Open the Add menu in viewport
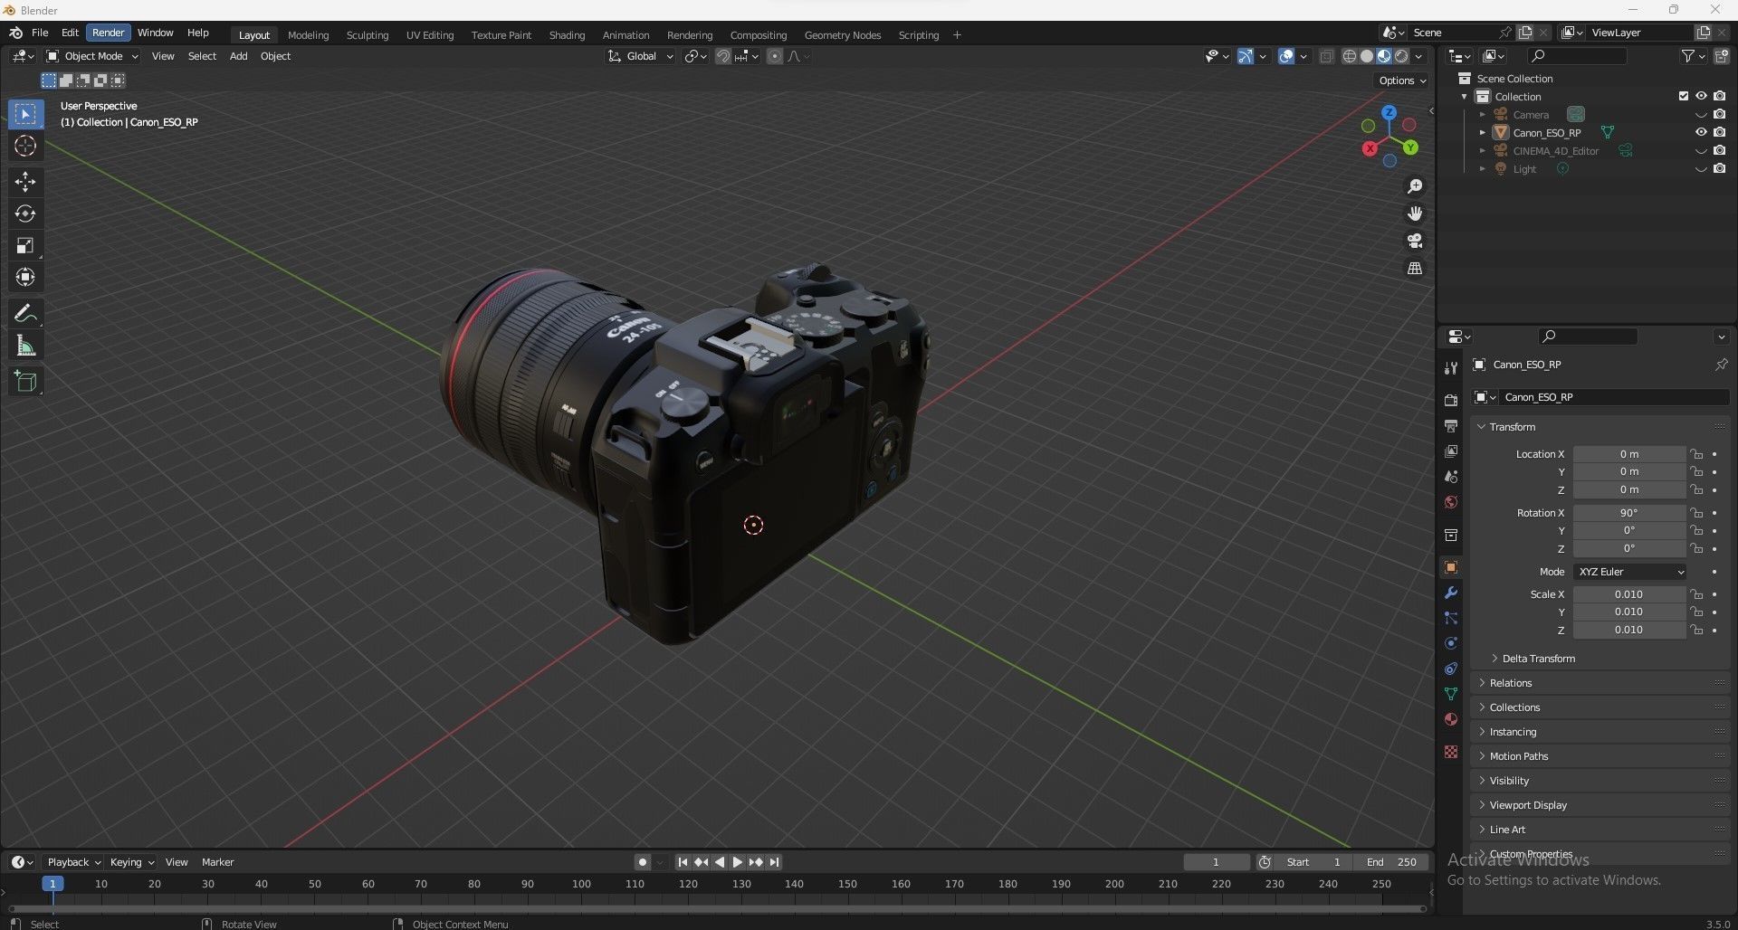The width and height of the screenshot is (1738, 930). click(238, 56)
